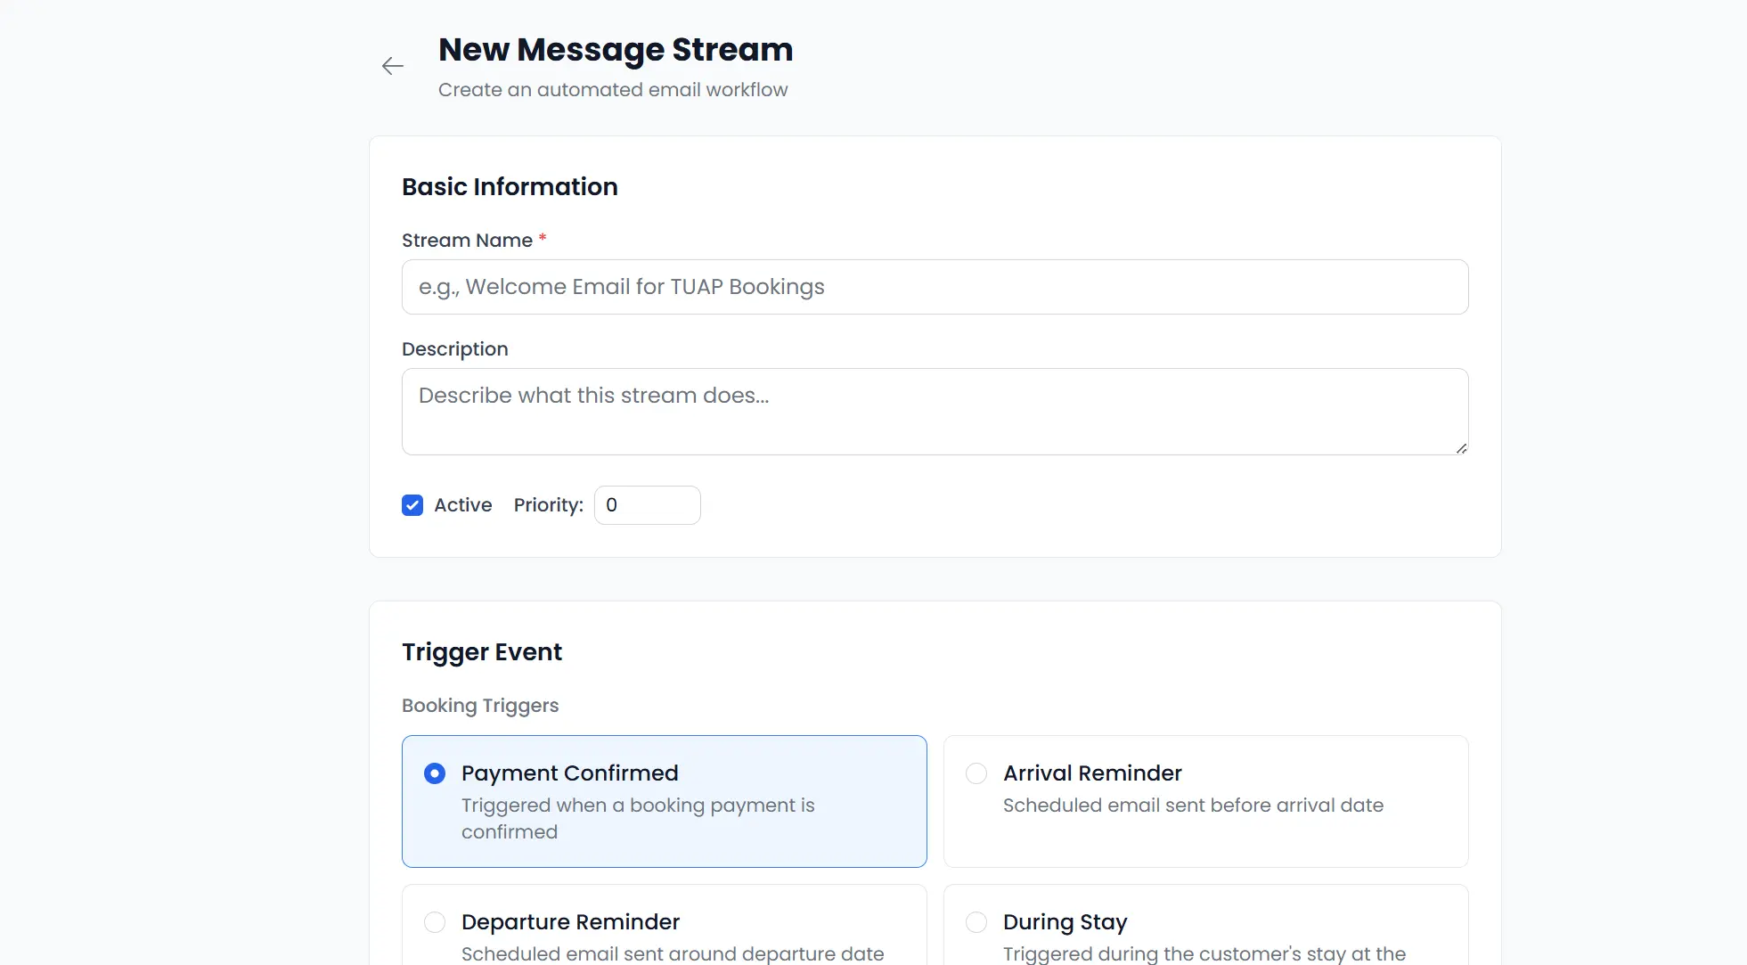Select the Arrival Reminder trigger radio button

976,773
